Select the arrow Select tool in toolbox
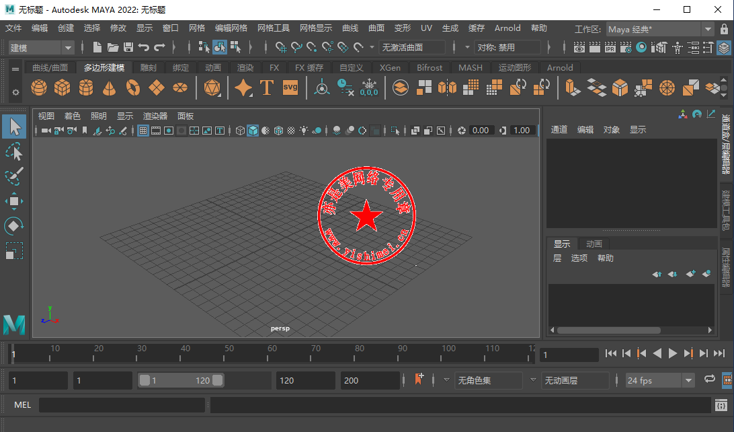Image resolution: width=734 pixels, height=432 pixels. coord(14,127)
